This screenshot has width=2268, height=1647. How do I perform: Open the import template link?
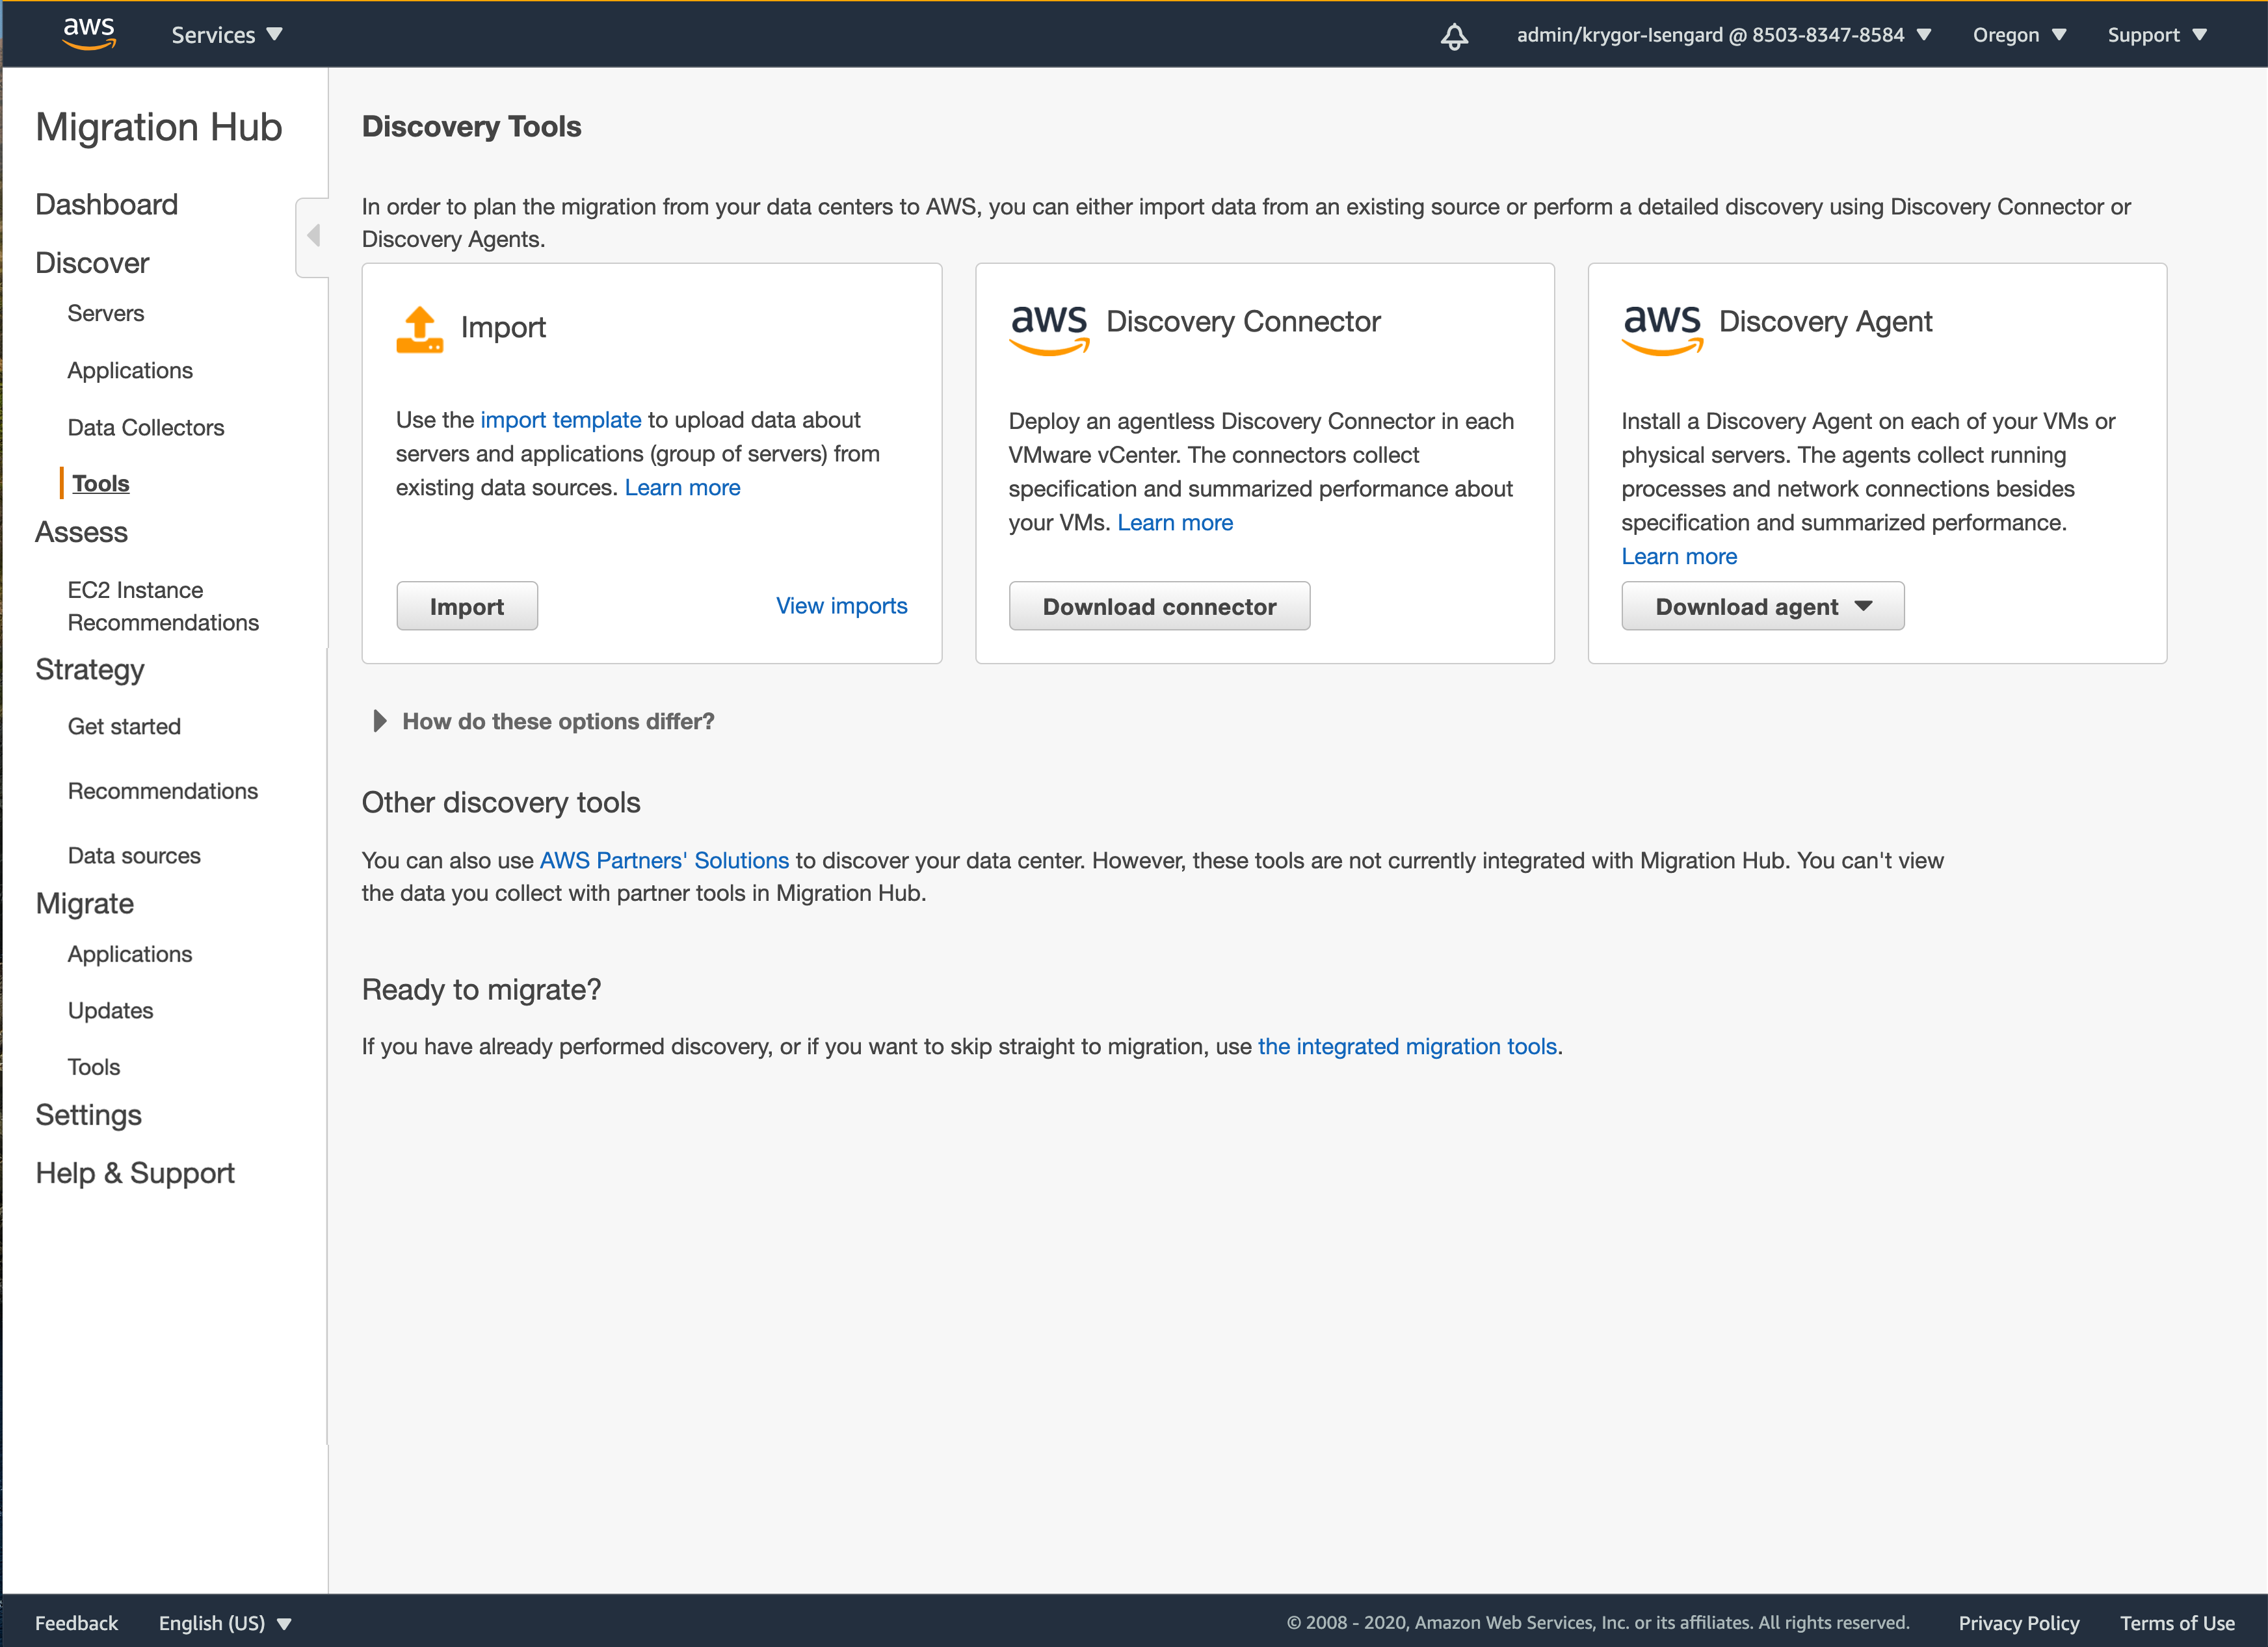(561, 420)
